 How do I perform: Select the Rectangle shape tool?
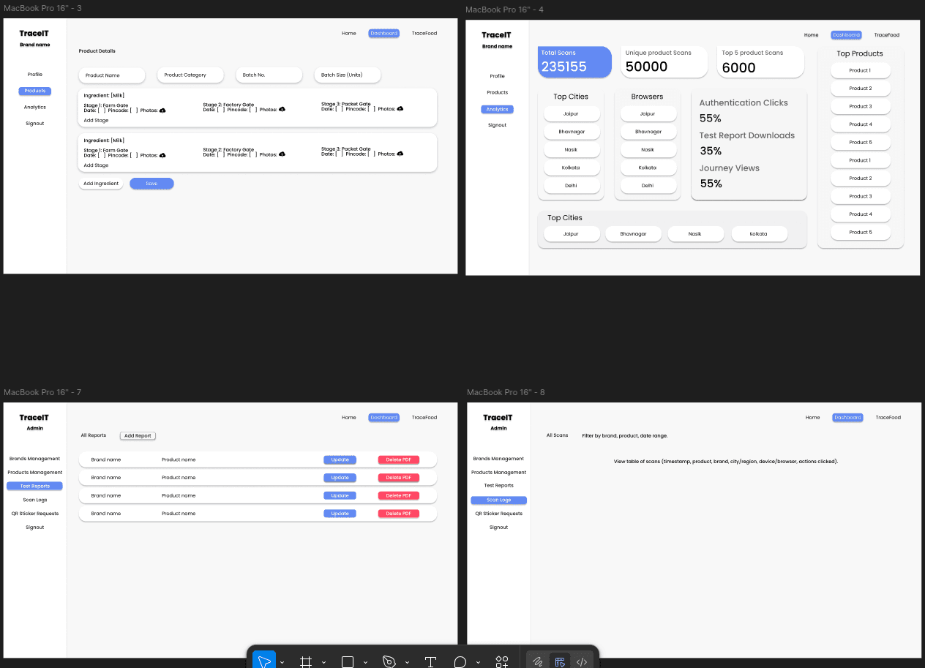pyautogui.click(x=348, y=661)
